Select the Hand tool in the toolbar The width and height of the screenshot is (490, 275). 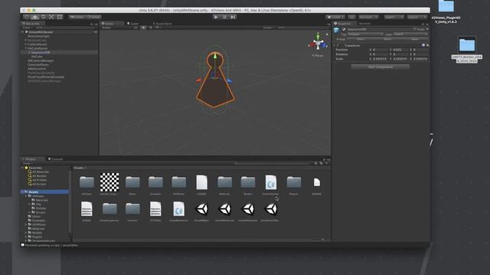[27, 17]
